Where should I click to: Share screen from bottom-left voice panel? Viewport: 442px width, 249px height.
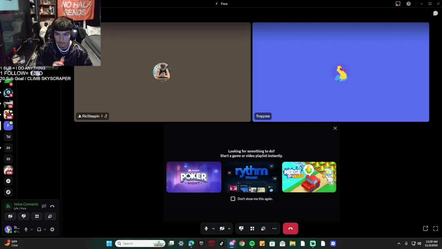click(x=23, y=216)
